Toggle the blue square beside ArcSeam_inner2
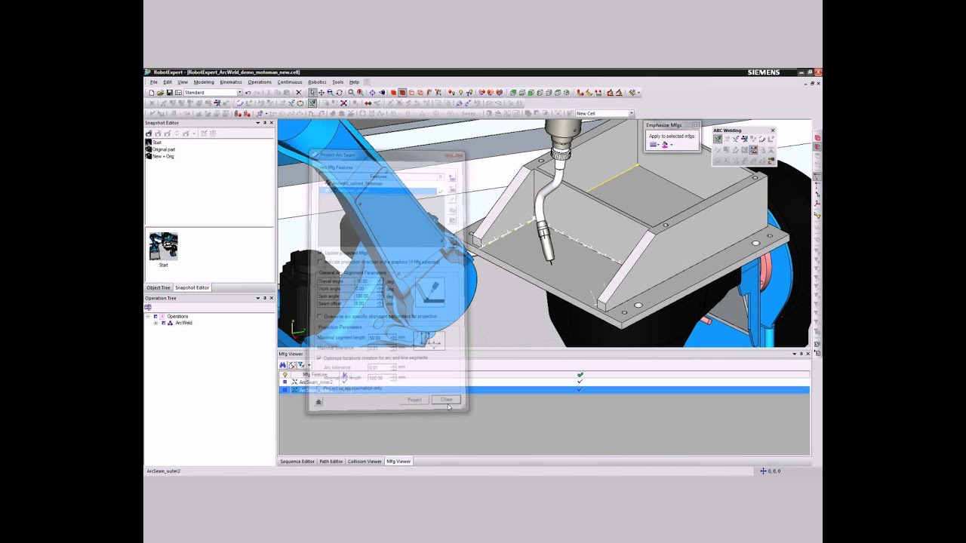Viewport: 966px width, 543px height. (285, 382)
